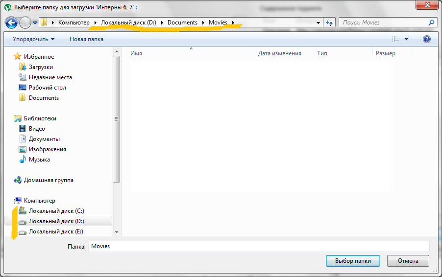Open the Музыка library
This screenshot has width=442, height=277.
coord(39,160)
